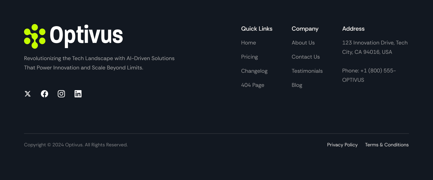Open the X (Twitter) social icon
The width and height of the screenshot is (433, 180).
point(27,93)
